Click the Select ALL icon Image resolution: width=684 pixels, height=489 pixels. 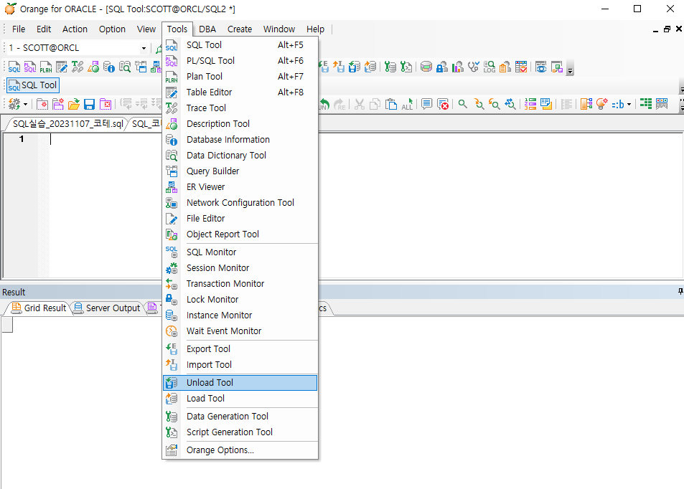pos(407,104)
